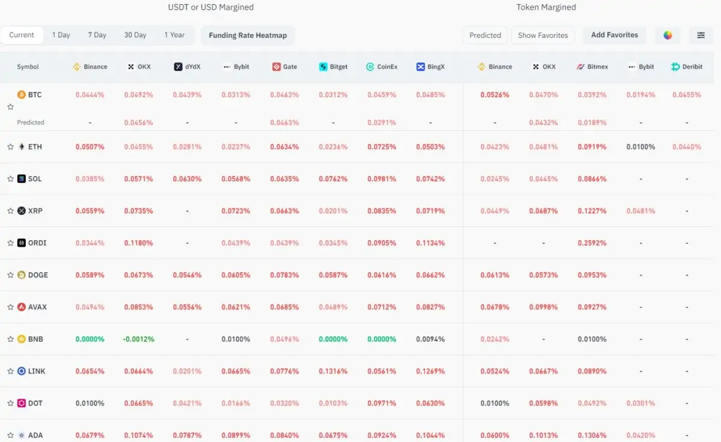Click SOL CoinEx rate 0.0981%
The width and height of the screenshot is (721, 442).
382,179
